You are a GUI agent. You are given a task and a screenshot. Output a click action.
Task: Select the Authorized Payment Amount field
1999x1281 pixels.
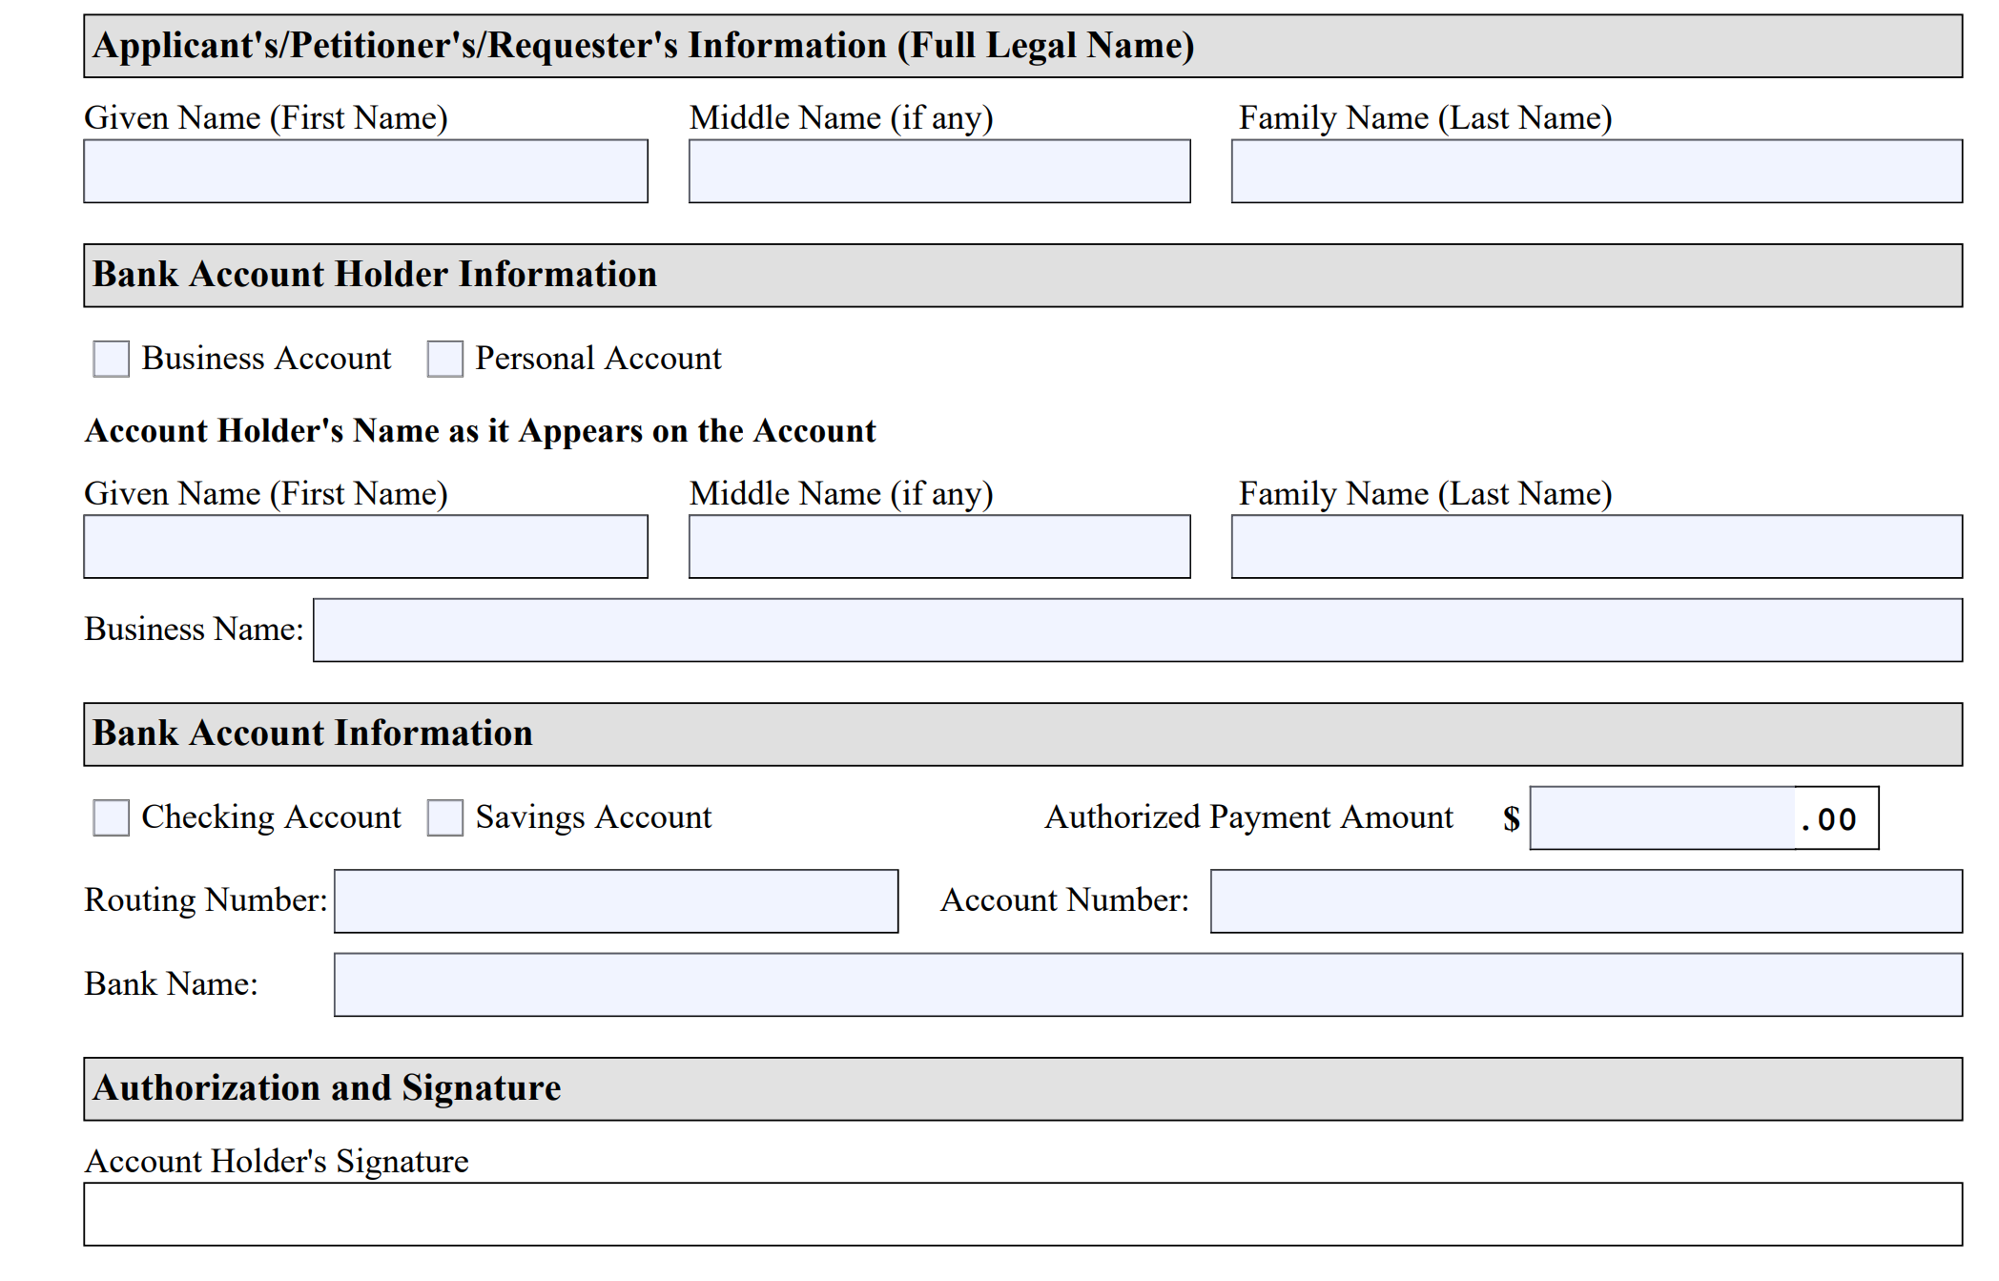click(x=1663, y=818)
